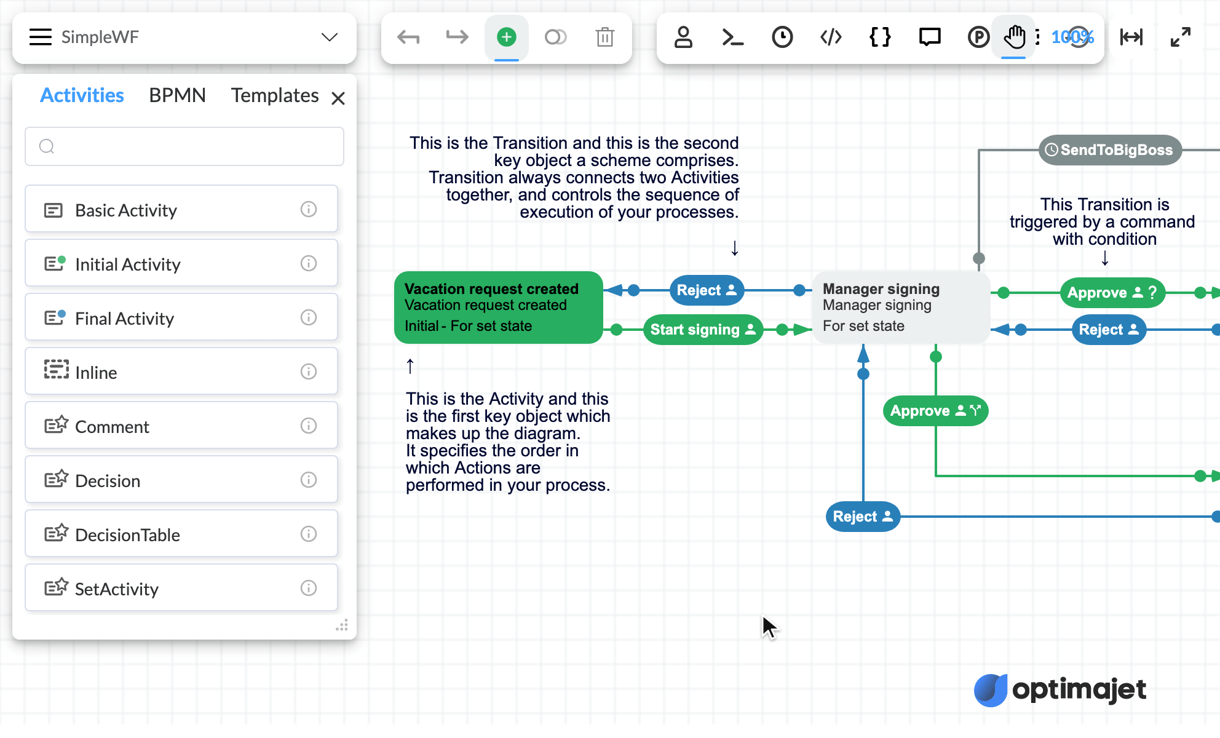Switch to the Templates tab
The image size is (1220, 738).
tap(275, 95)
